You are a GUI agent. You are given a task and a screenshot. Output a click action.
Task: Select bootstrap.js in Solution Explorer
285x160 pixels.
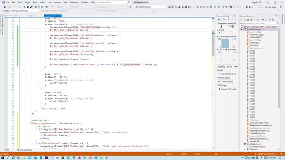point(254,43)
